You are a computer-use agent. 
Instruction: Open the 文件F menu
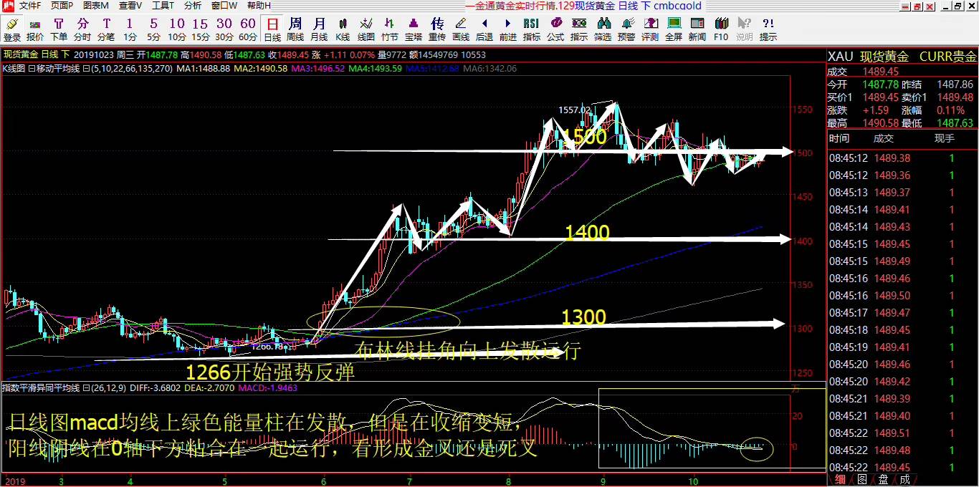coord(30,6)
